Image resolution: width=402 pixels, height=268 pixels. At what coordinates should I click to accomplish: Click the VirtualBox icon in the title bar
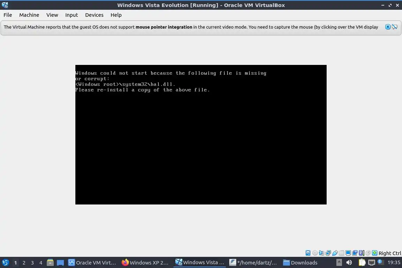[5, 5]
